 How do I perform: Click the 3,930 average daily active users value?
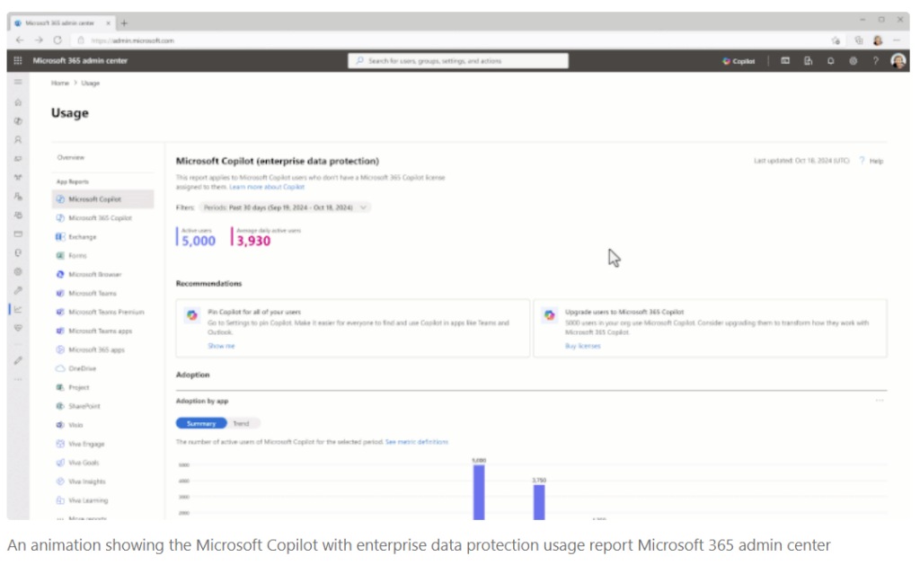pyautogui.click(x=253, y=241)
